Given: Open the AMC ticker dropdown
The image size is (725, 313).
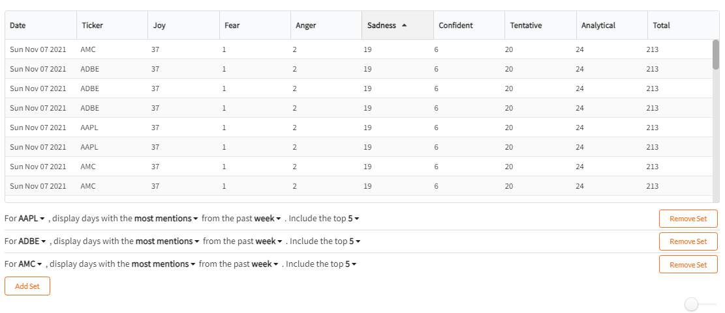Looking at the screenshot, I should pos(31,264).
